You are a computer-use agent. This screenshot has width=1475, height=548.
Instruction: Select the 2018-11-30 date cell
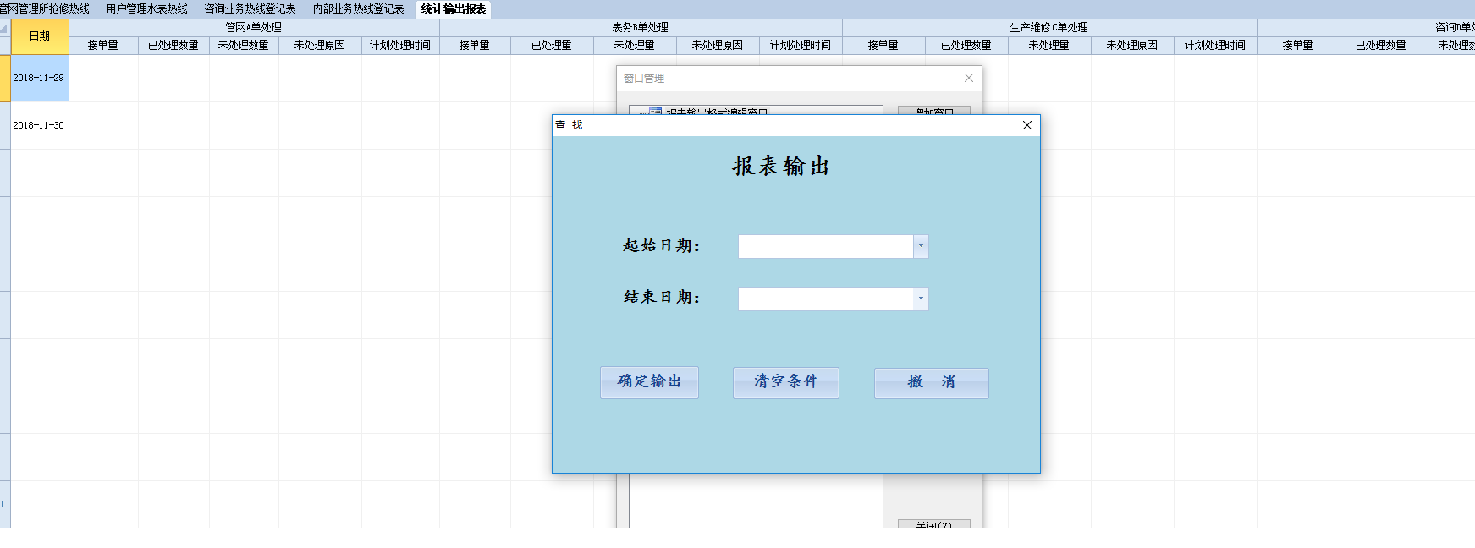click(x=40, y=125)
